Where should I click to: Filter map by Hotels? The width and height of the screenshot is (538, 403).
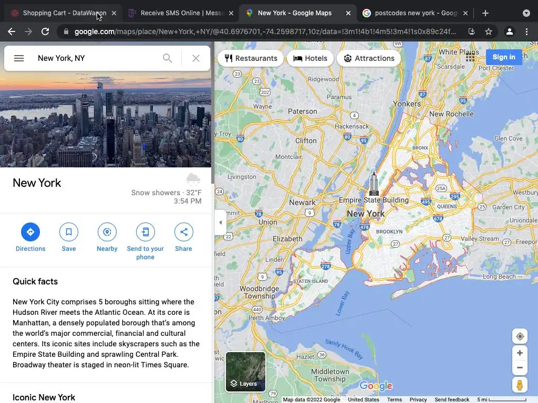coord(310,58)
